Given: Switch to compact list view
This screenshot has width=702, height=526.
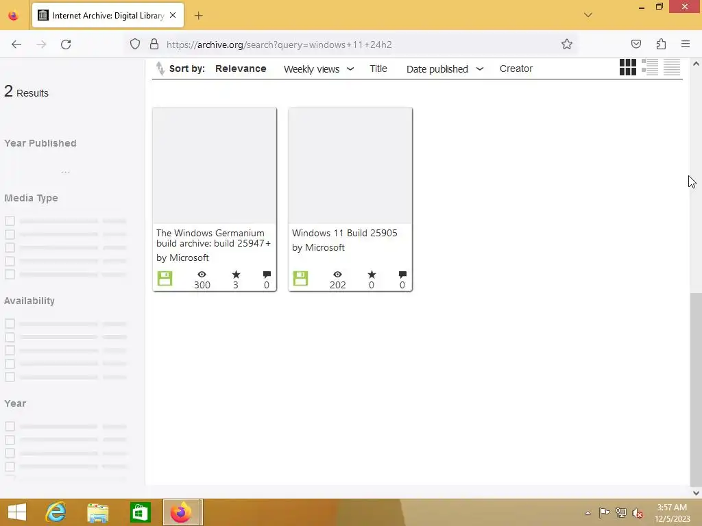Looking at the screenshot, I should click(672, 67).
